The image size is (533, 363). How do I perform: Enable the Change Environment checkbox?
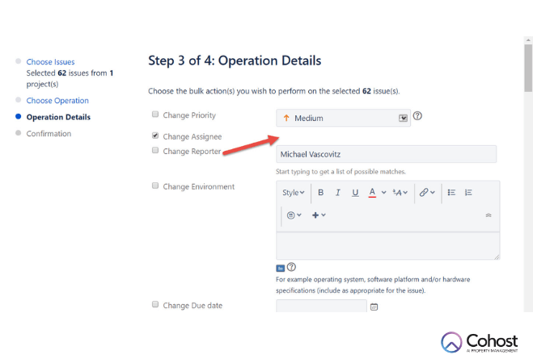(x=155, y=186)
